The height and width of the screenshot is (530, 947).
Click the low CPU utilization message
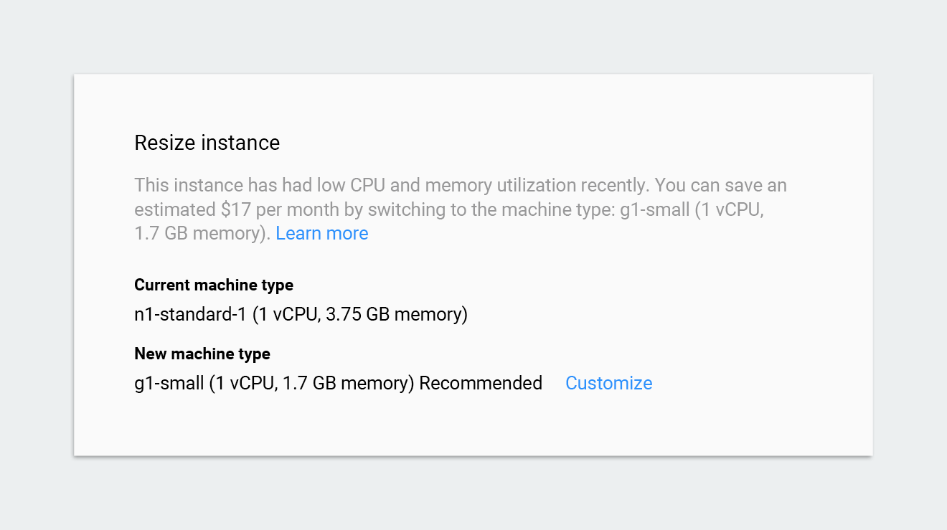359,184
